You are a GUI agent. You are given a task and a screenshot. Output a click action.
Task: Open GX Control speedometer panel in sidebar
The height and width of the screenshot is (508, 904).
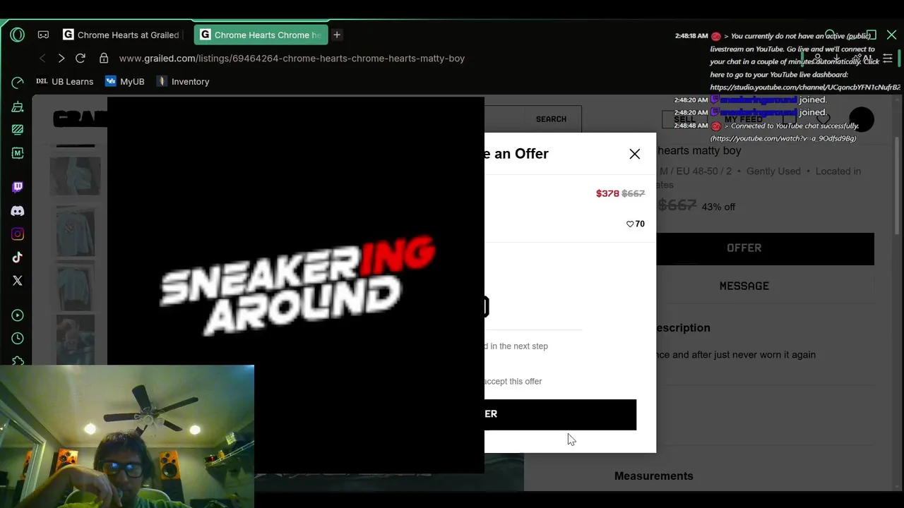[x=18, y=83]
